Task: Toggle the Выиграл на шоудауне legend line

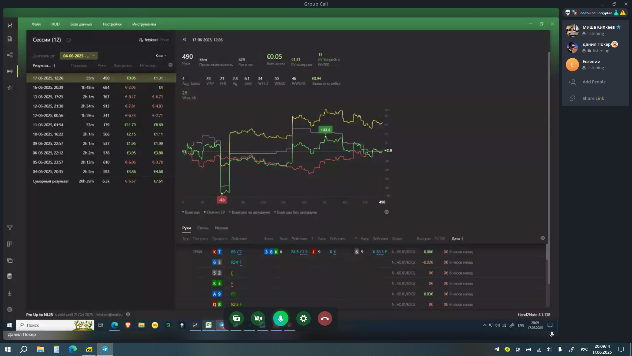Action: 250,212
